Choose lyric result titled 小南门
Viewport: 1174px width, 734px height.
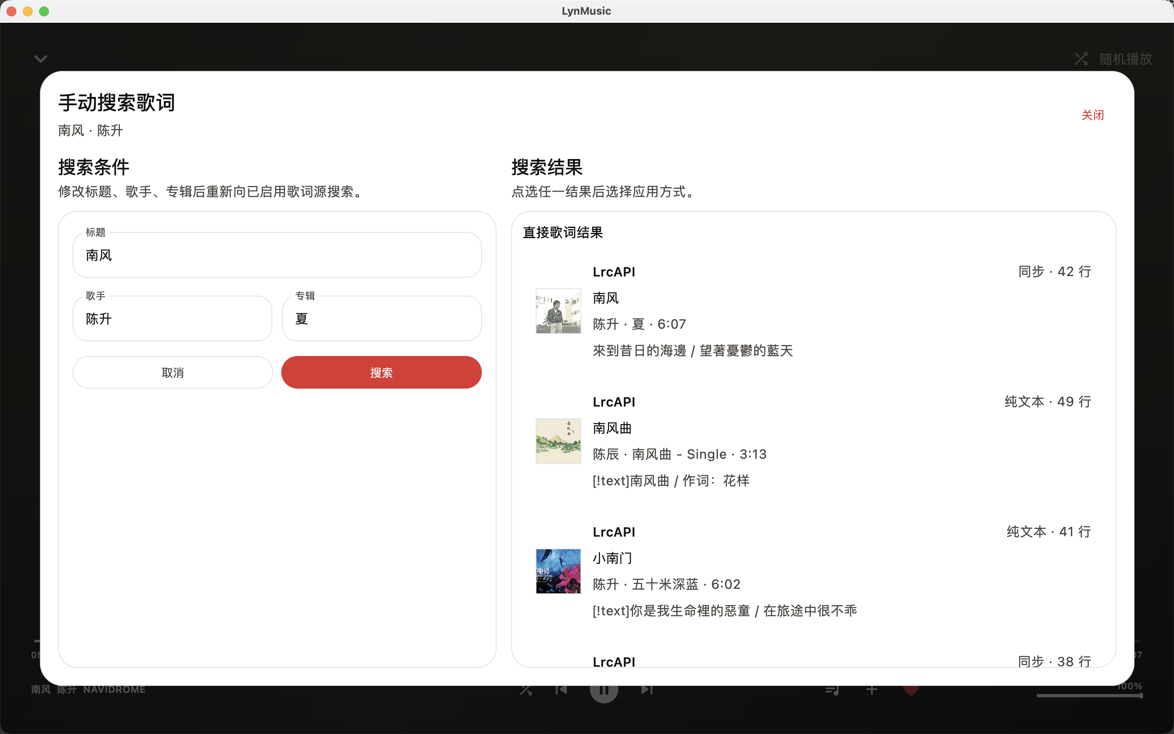pyautogui.click(x=612, y=558)
